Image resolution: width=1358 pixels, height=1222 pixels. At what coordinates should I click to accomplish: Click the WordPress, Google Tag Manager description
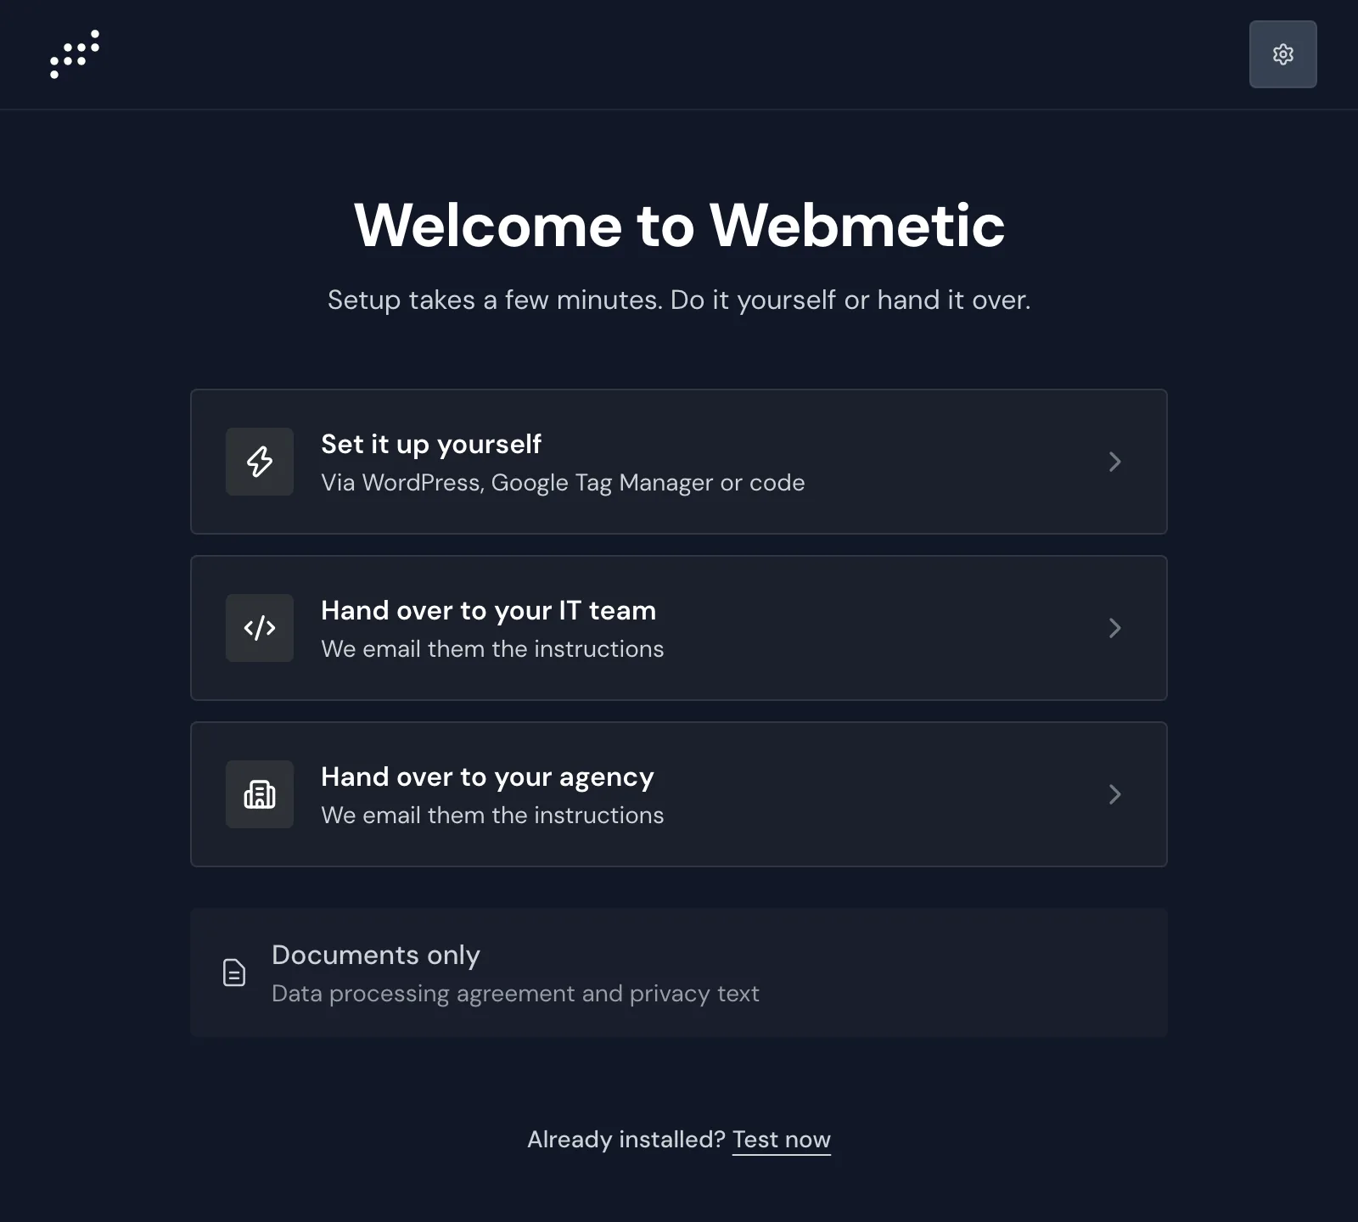(x=563, y=483)
